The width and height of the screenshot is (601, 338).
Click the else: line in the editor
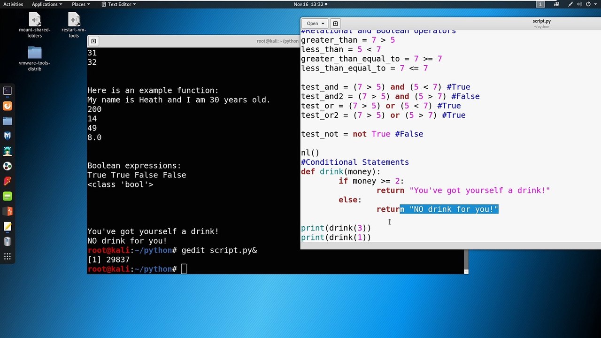[x=350, y=200]
